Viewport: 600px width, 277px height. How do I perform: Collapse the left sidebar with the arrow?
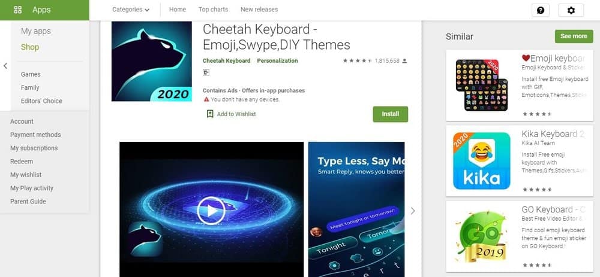[5, 66]
